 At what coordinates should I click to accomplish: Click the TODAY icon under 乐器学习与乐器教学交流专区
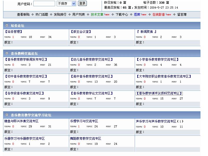pyautogui.click(x=8, y=144)
